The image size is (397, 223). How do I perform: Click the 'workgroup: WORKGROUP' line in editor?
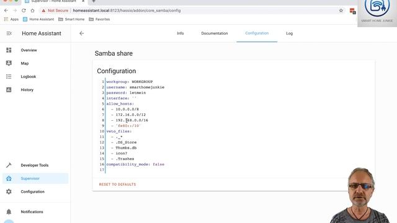tap(130, 82)
